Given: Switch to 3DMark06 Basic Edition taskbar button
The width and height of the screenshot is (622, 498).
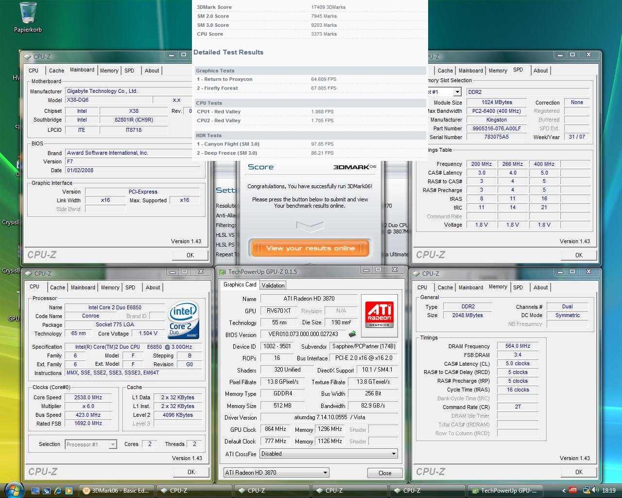Looking at the screenshot, I should click(x=117, y=490).
